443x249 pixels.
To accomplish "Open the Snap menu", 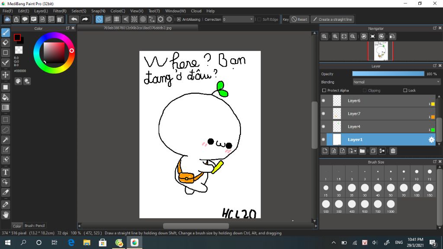I will coord(98,11).
